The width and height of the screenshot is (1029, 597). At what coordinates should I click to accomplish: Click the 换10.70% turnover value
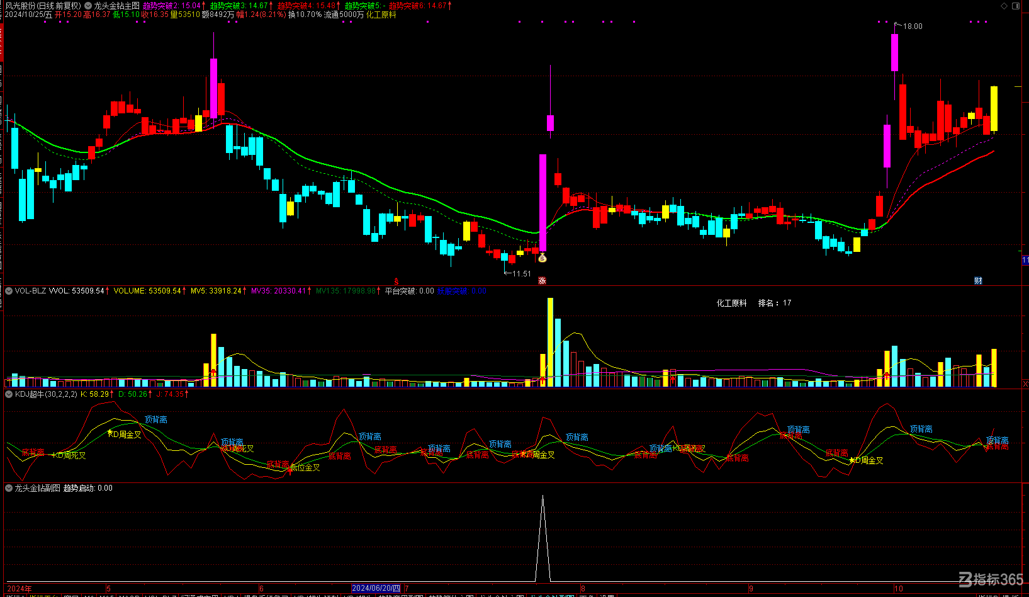305,14
